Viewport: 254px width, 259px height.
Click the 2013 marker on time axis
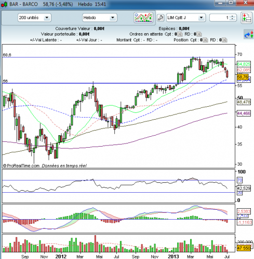tap(173, 256)
